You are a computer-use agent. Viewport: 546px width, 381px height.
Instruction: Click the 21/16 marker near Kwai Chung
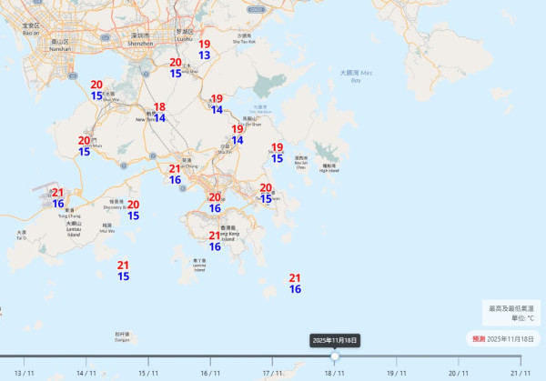[175, 175]
